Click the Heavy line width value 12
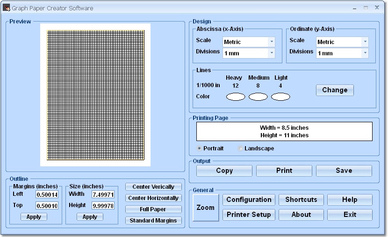This screenshot has width=388, height=238. 236,86
